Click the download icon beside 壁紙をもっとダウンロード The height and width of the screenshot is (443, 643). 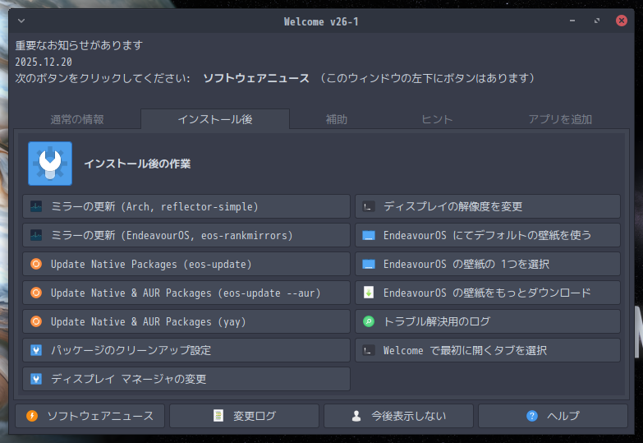[x=369, y=293]
